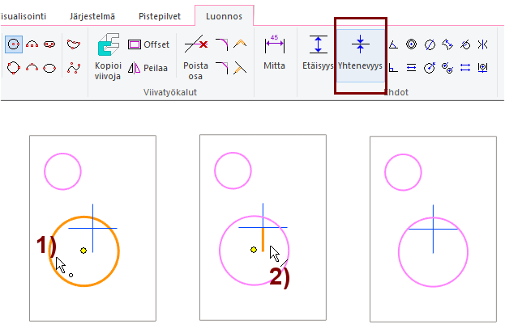Open the Luonnos ribbon tab
Screen dimensions: 505x333
coord(224,16)
